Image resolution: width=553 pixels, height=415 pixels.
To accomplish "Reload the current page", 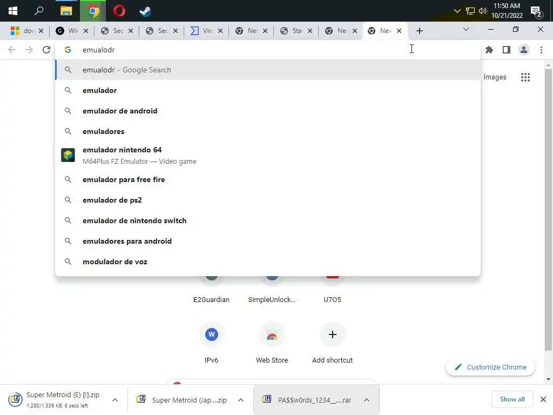I will click(x=46, y=50).
